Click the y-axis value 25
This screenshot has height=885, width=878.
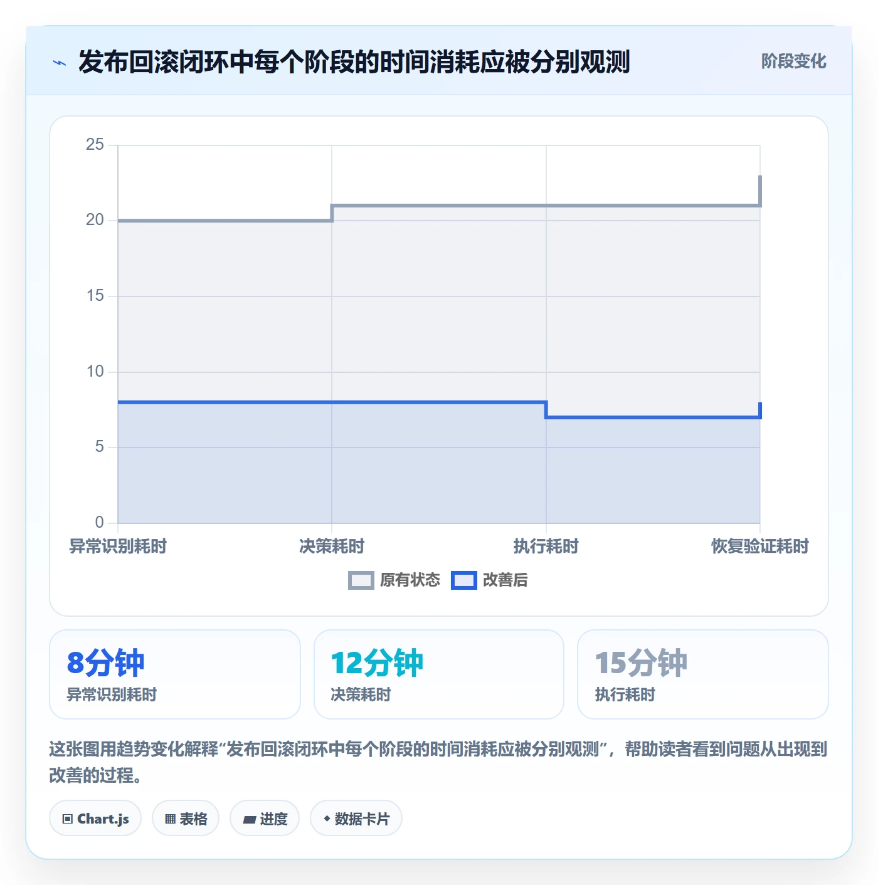(95, 145)
